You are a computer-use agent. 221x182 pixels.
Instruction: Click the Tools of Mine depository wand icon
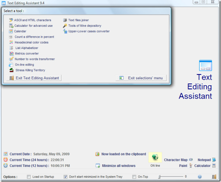click(x=65, y=26)
